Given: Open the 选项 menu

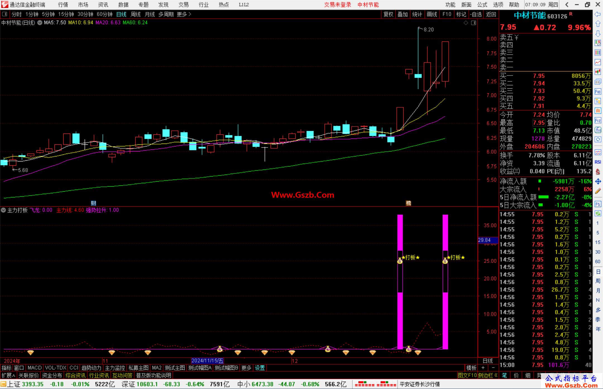Looking at the screenshot, I should click(x=498, y=5).
